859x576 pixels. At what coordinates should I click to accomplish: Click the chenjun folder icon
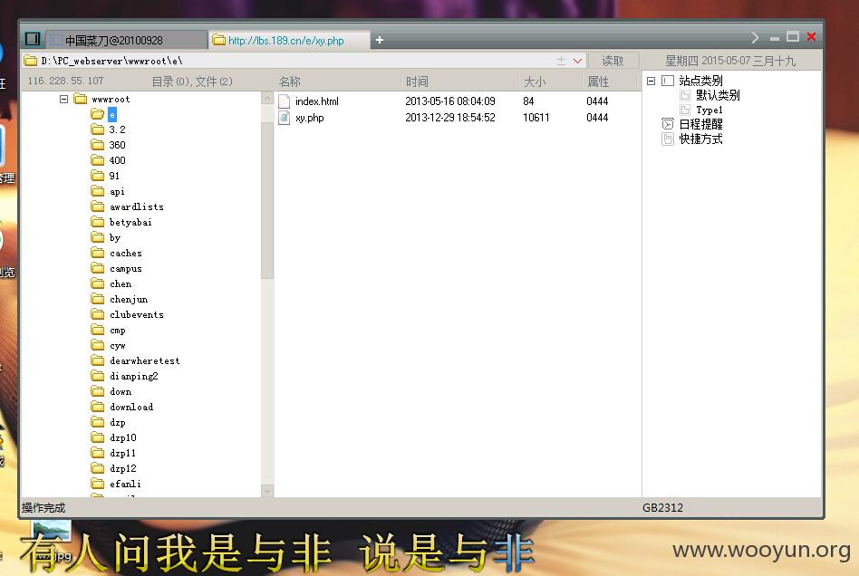click(x=98, y=299)
